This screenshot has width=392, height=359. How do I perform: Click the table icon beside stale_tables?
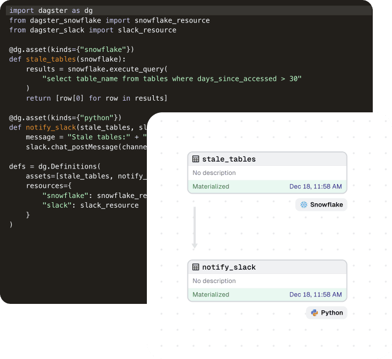pyautogui.click(x=196, y=159)
